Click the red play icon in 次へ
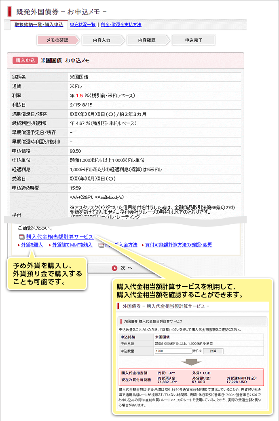 coord(114,268)
